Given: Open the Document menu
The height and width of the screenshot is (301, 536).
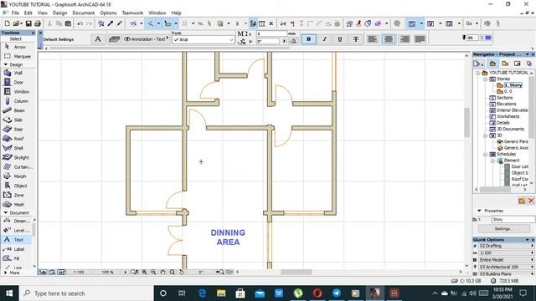Looking at the screenshot, I should point(84,13).
